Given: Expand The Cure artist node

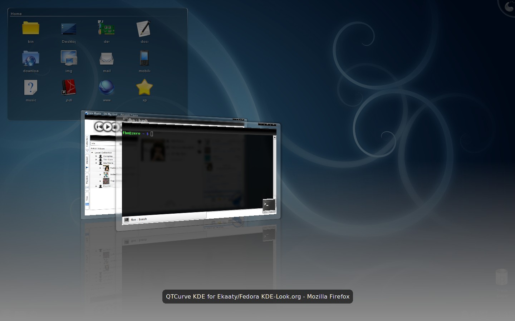Looking at the screenshot, I should coord(96,159).
